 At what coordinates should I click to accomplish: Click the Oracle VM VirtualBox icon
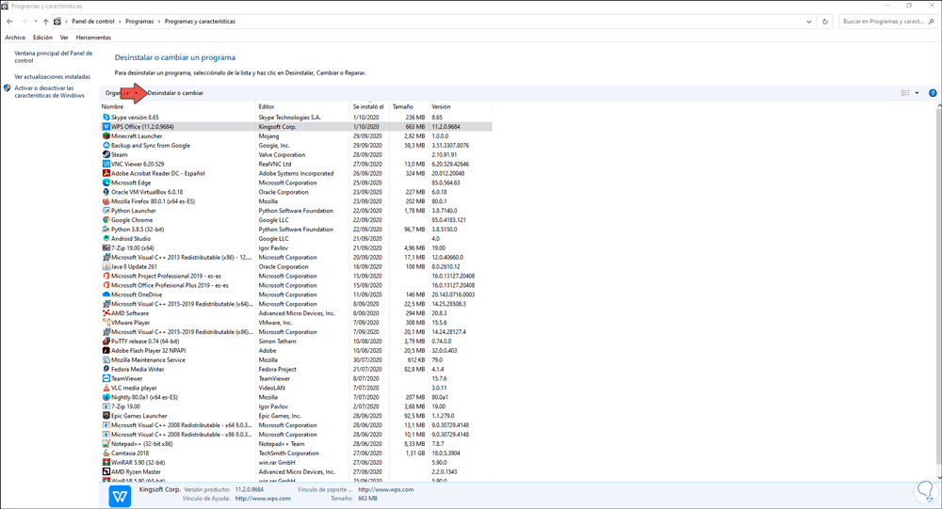point(106,192)
